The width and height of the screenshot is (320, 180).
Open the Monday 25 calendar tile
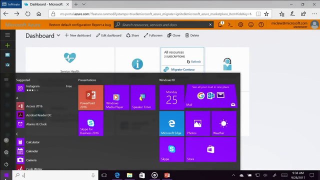tap(172, 97)
